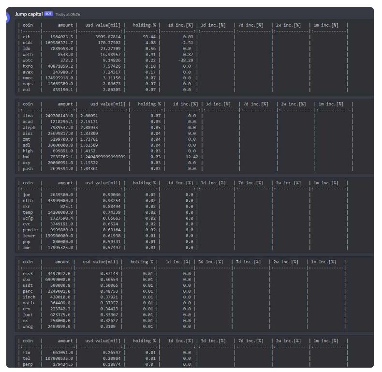Image resolution: width=382 pixels, height=372 pixels.
Task: Click the joe coin in third table
Action: pos(27,194)
